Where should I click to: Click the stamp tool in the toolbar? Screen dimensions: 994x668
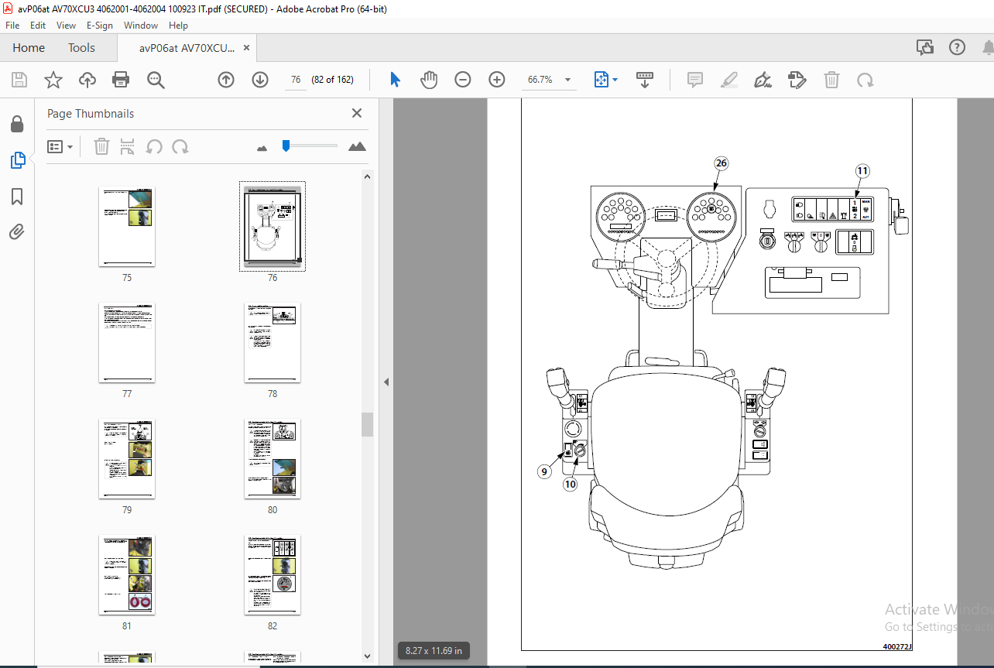pos(797,80)
